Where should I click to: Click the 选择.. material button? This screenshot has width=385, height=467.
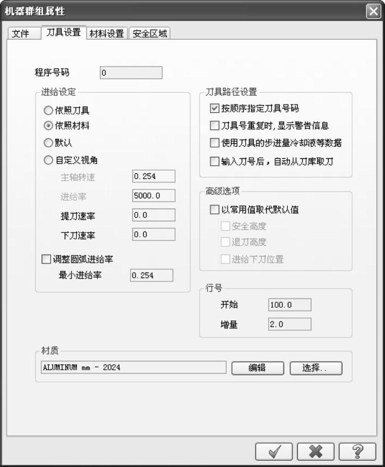(x=316, y=368)
